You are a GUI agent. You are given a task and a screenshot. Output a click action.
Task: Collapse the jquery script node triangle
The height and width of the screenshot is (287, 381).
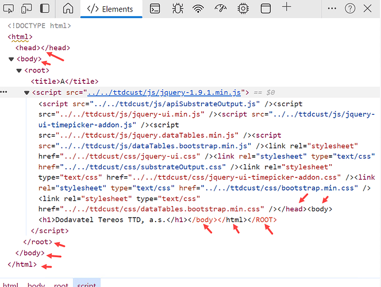(27, 92)
